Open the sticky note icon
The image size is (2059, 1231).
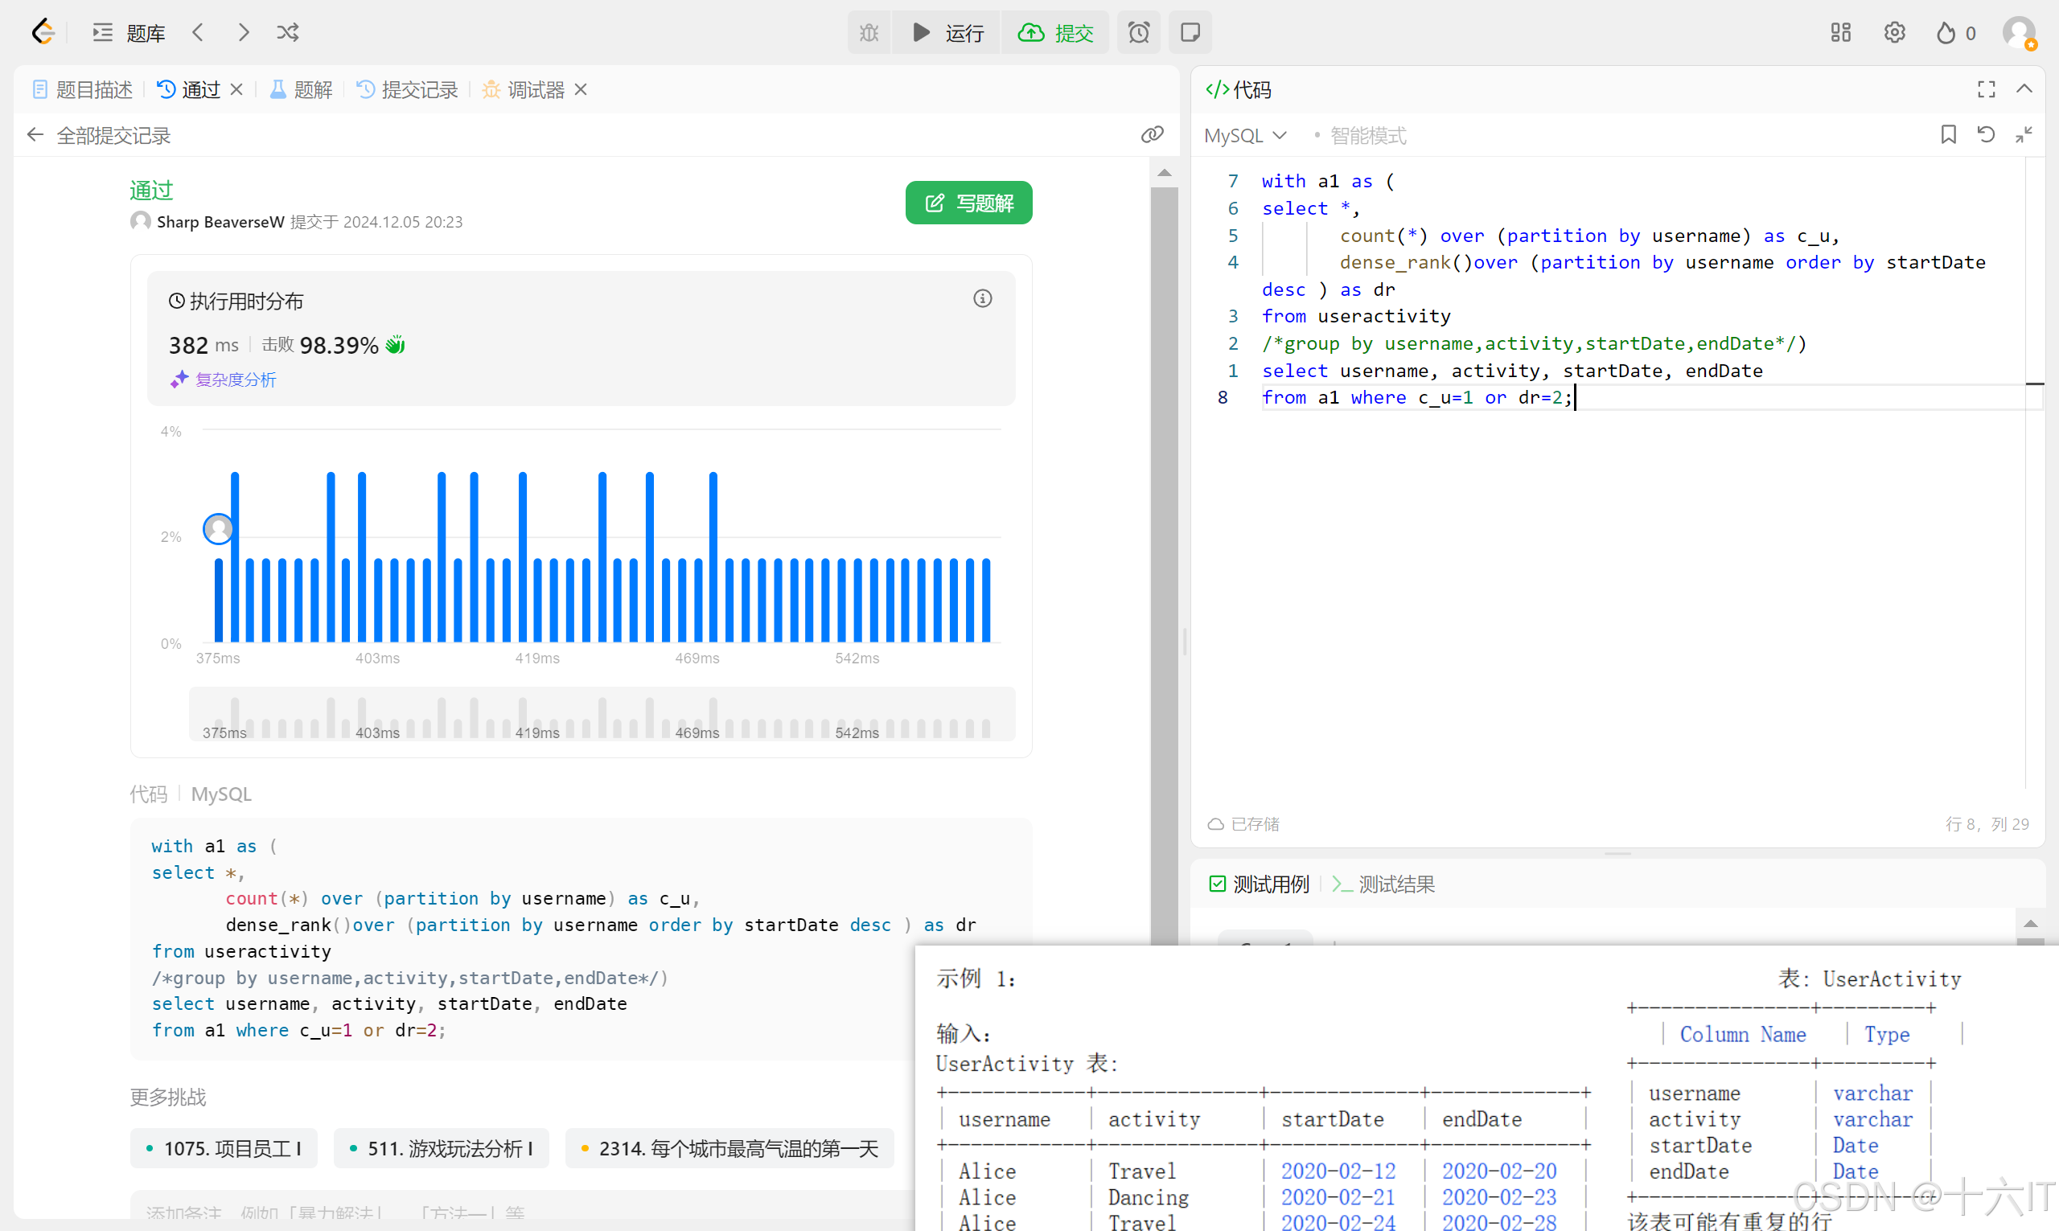coord(1190,32)
